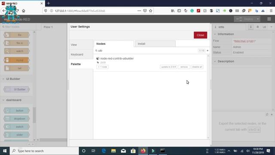
Task: Open the Deploy options dropdown arrow
Action: pyautogui.click(x=258, y=19)
